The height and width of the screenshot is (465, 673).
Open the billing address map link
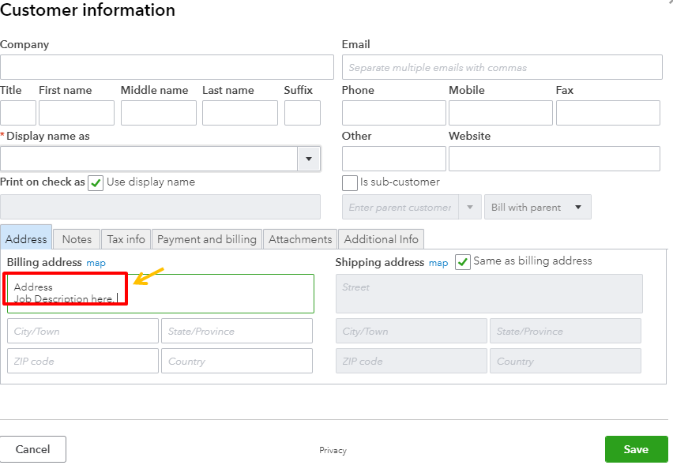[96, 263]
